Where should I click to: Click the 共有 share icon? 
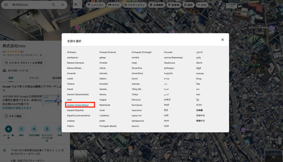[60, 129]
